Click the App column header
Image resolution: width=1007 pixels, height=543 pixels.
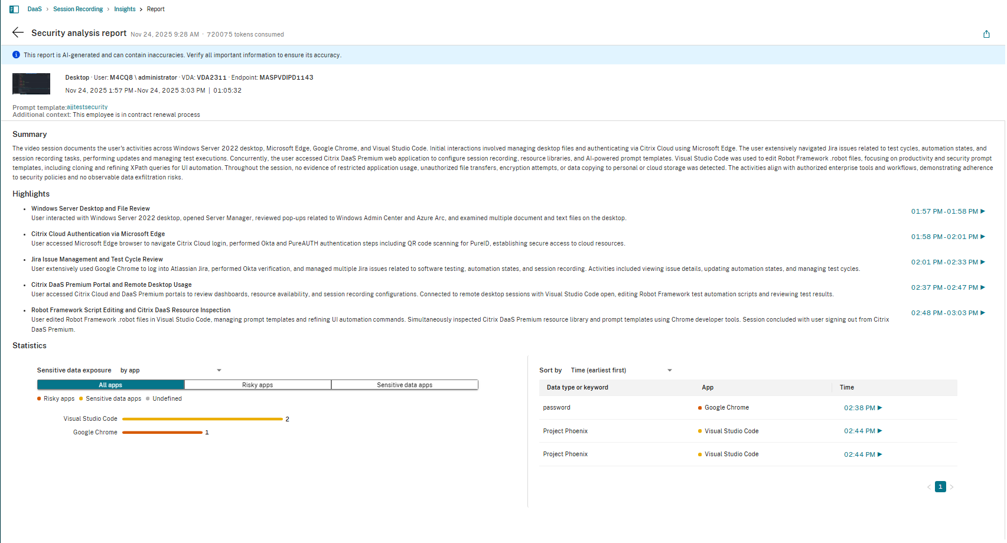pos(708,388)
